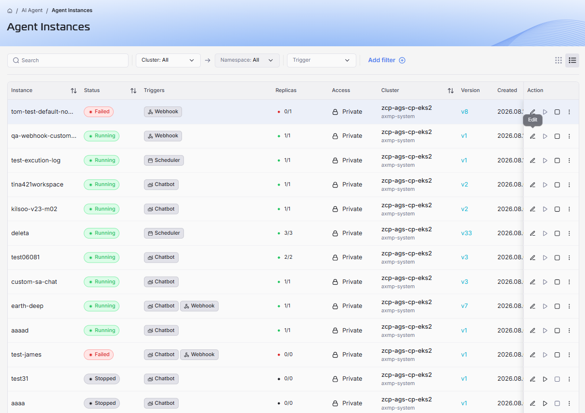
Task: Stop the earth-deep instance
Action: (557, 306)
